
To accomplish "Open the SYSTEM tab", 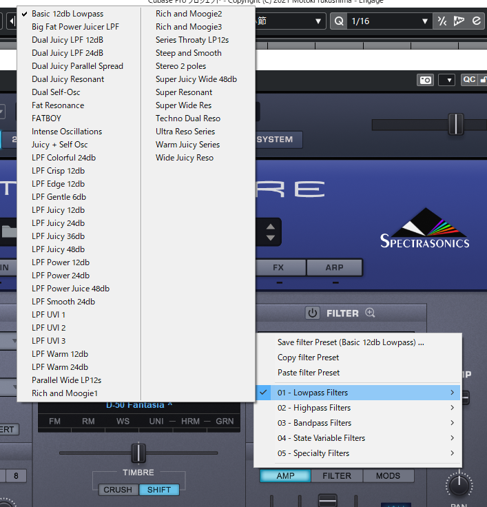I will point(278,139).
